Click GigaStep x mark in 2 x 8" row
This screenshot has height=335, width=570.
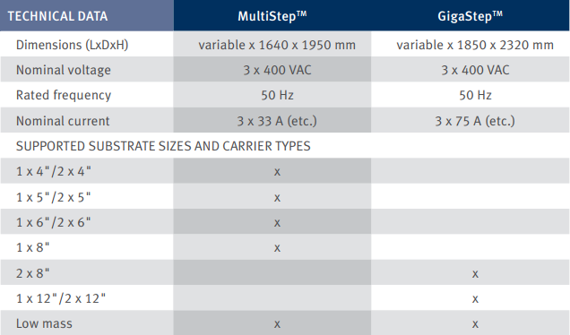pos(475,273)
